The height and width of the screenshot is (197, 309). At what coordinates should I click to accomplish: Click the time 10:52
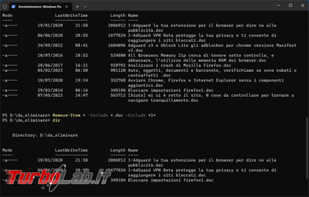[x=82, y=55]
